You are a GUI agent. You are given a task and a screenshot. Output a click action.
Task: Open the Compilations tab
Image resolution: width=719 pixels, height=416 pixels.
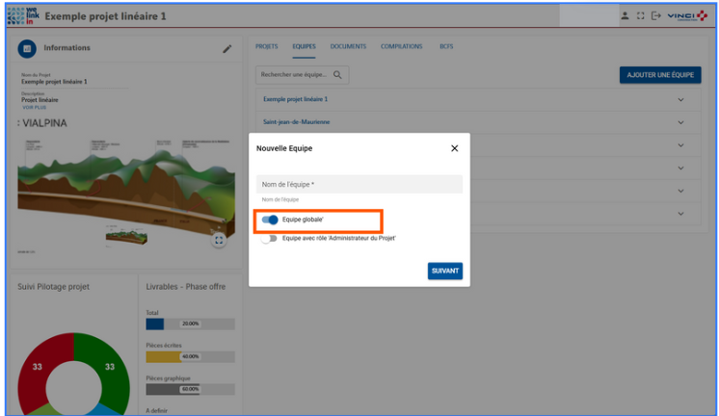coord(401,46)
